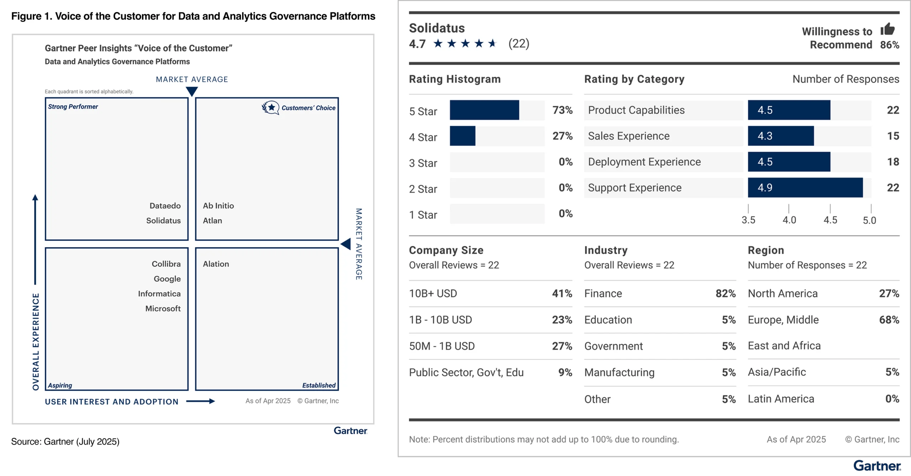The image size is (911, 476).
Task: Click the North America region row
Action: click(823, 294)
